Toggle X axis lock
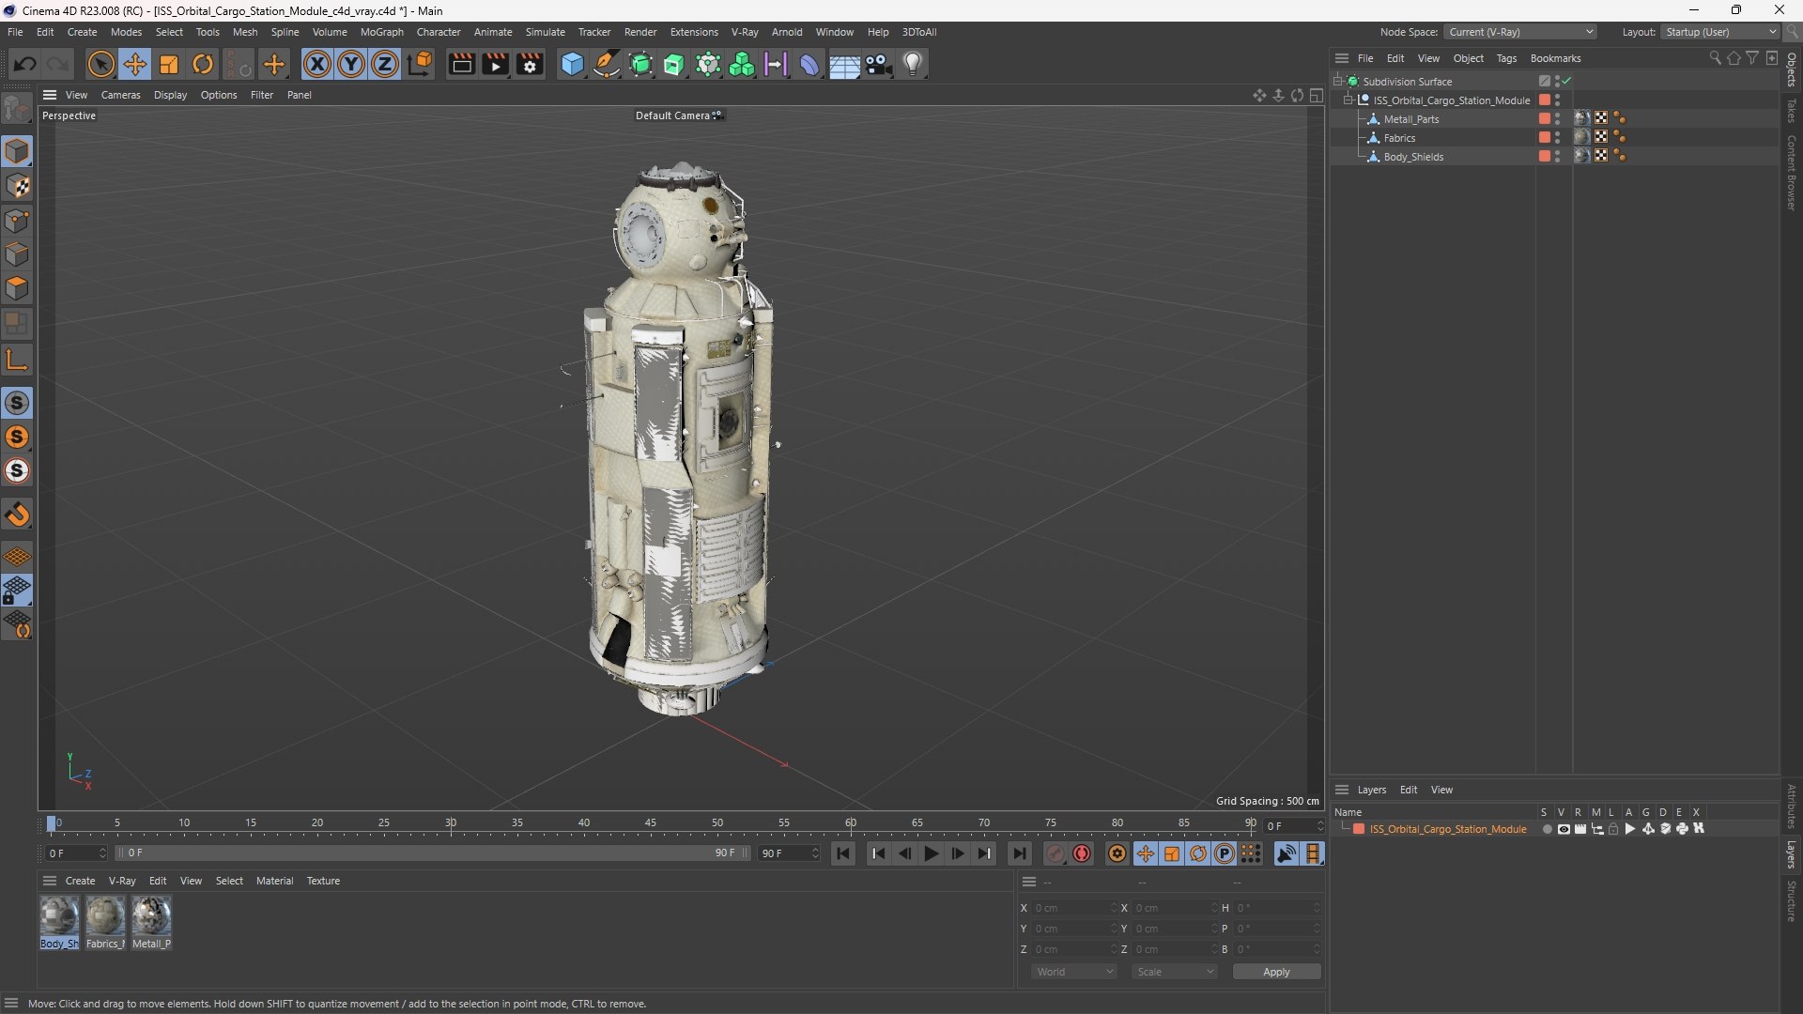1803x1014 pixels. (x=317, y=64)
